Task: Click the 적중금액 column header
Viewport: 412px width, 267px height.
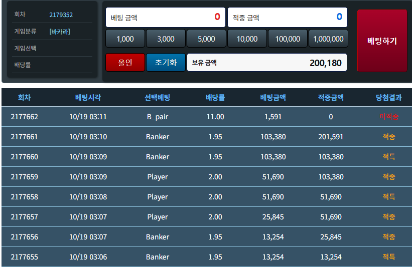Action: click(331, 98)
